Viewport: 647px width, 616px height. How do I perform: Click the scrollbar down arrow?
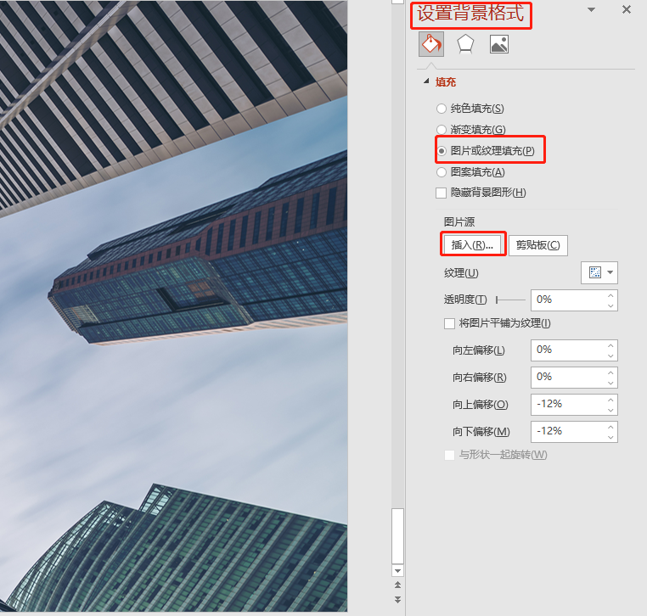click(x=397, y=571)
